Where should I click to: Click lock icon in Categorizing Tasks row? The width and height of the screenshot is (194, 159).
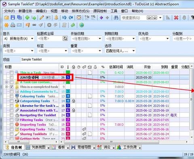click(x=74, y=101)
